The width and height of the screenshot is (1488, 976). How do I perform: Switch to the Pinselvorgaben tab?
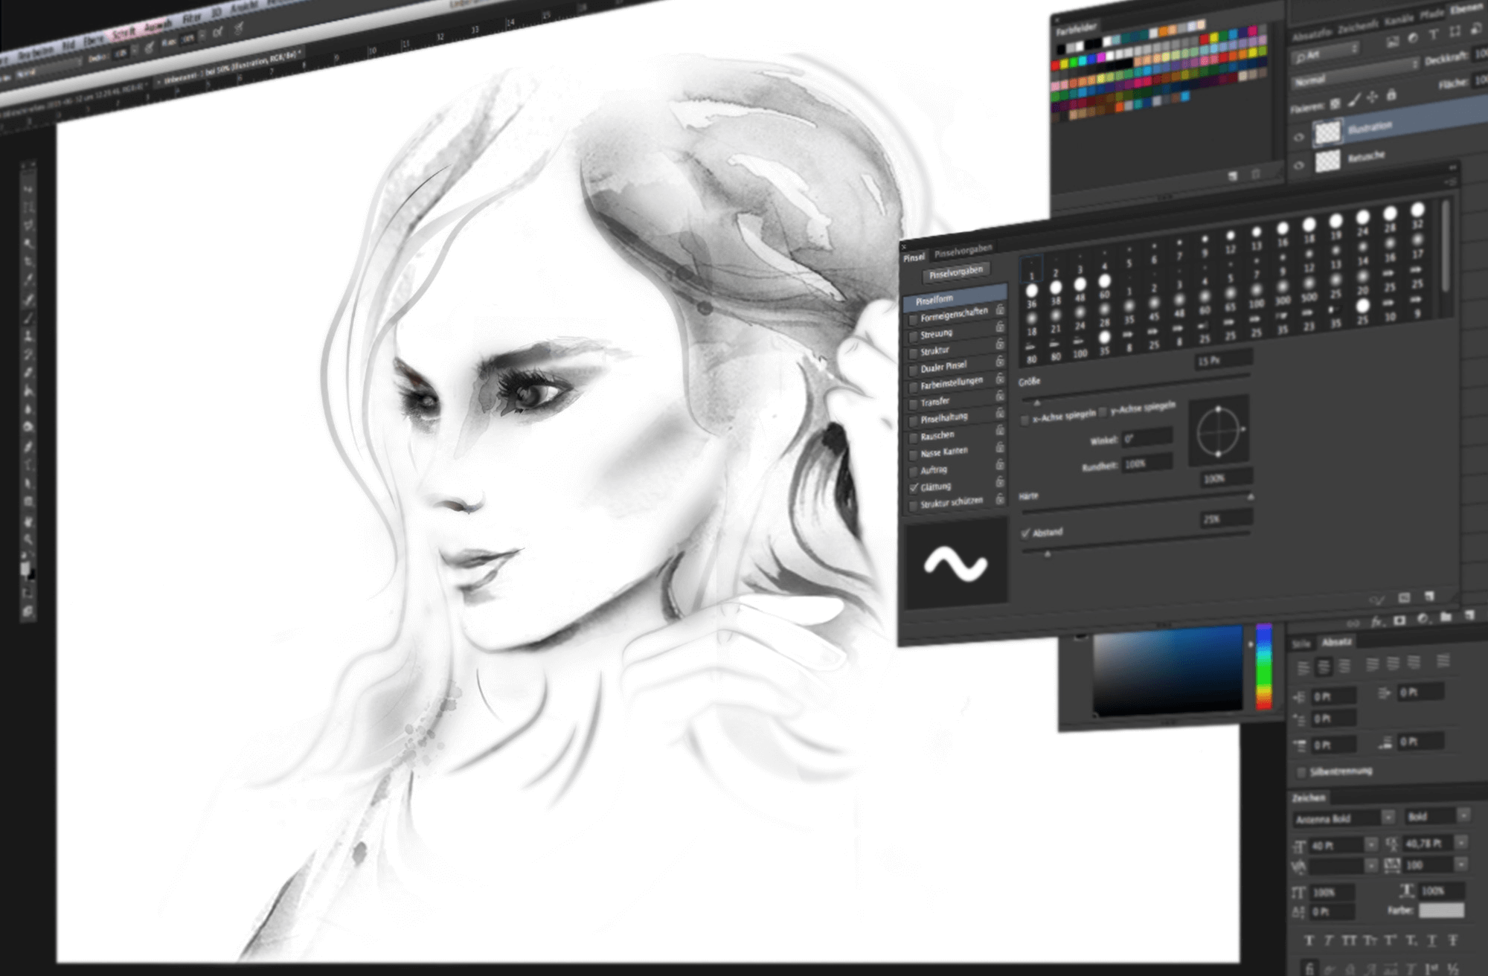coord(963,250)
